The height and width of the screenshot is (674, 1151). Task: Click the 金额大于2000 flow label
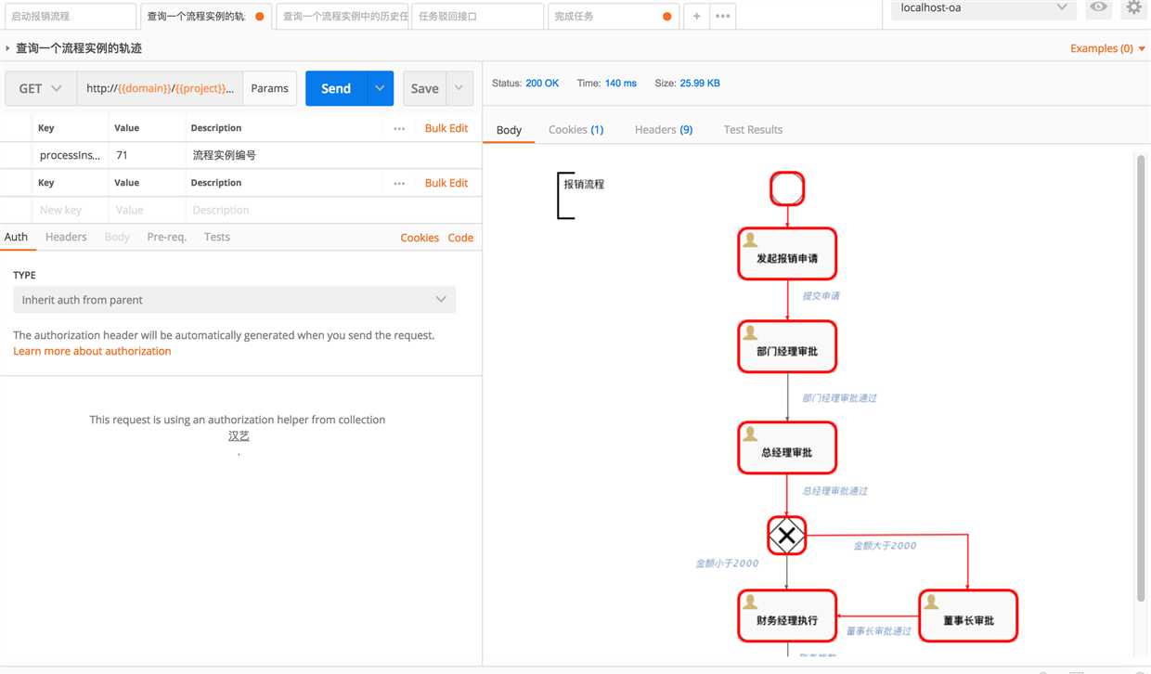pos(885,546)
